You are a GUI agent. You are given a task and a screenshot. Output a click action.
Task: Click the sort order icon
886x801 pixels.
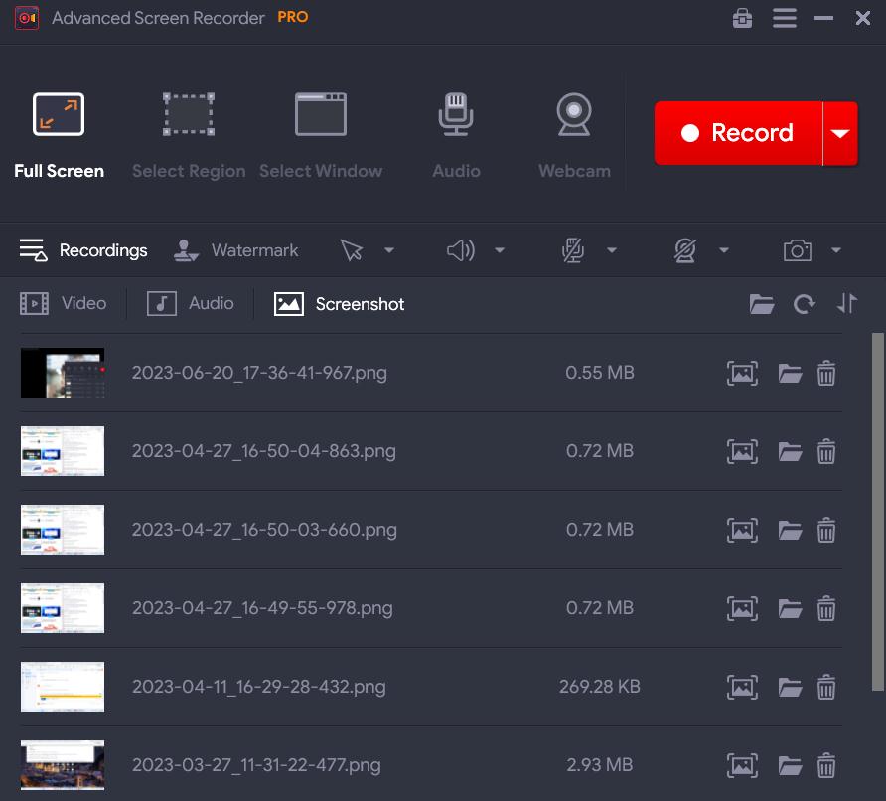tap(846, 303)
